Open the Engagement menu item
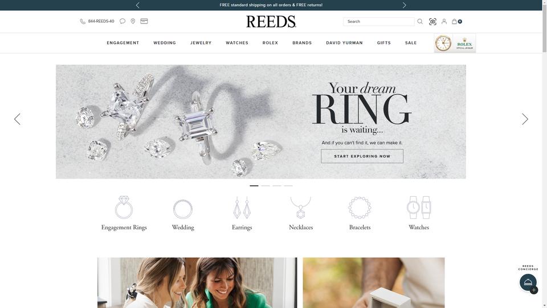Screen dimensions: 547x308 pos(123,43)
